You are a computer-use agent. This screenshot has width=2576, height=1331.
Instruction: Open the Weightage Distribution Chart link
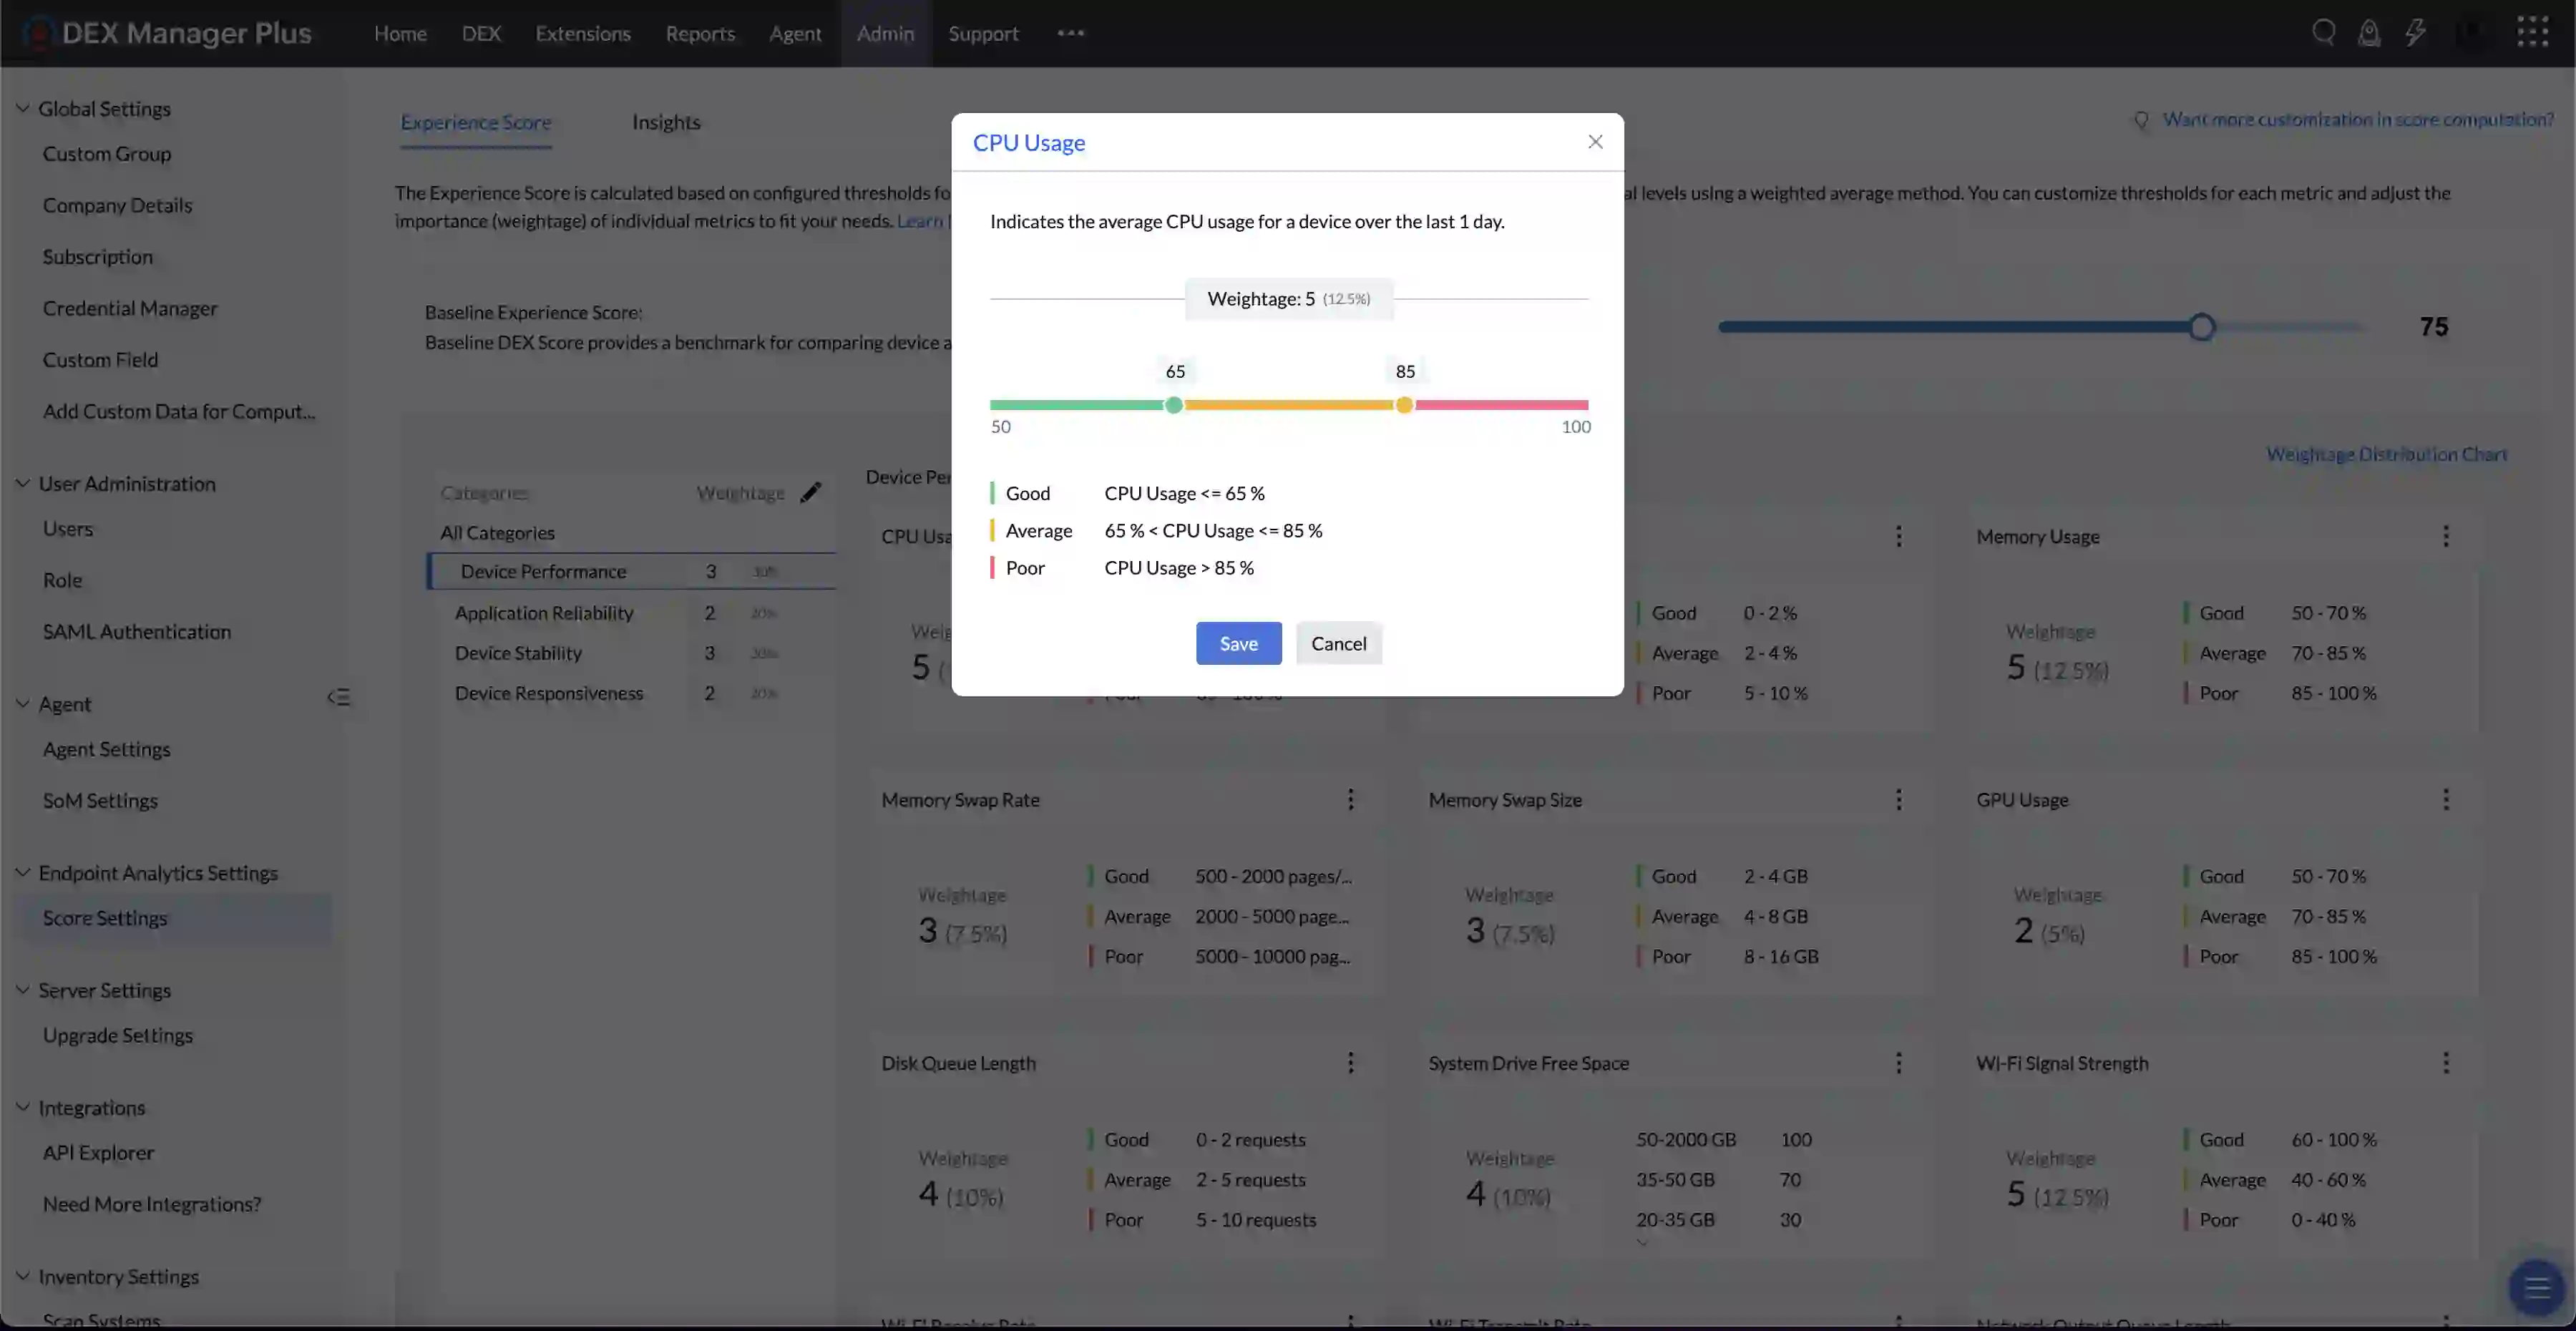[x=2385, y=453]
